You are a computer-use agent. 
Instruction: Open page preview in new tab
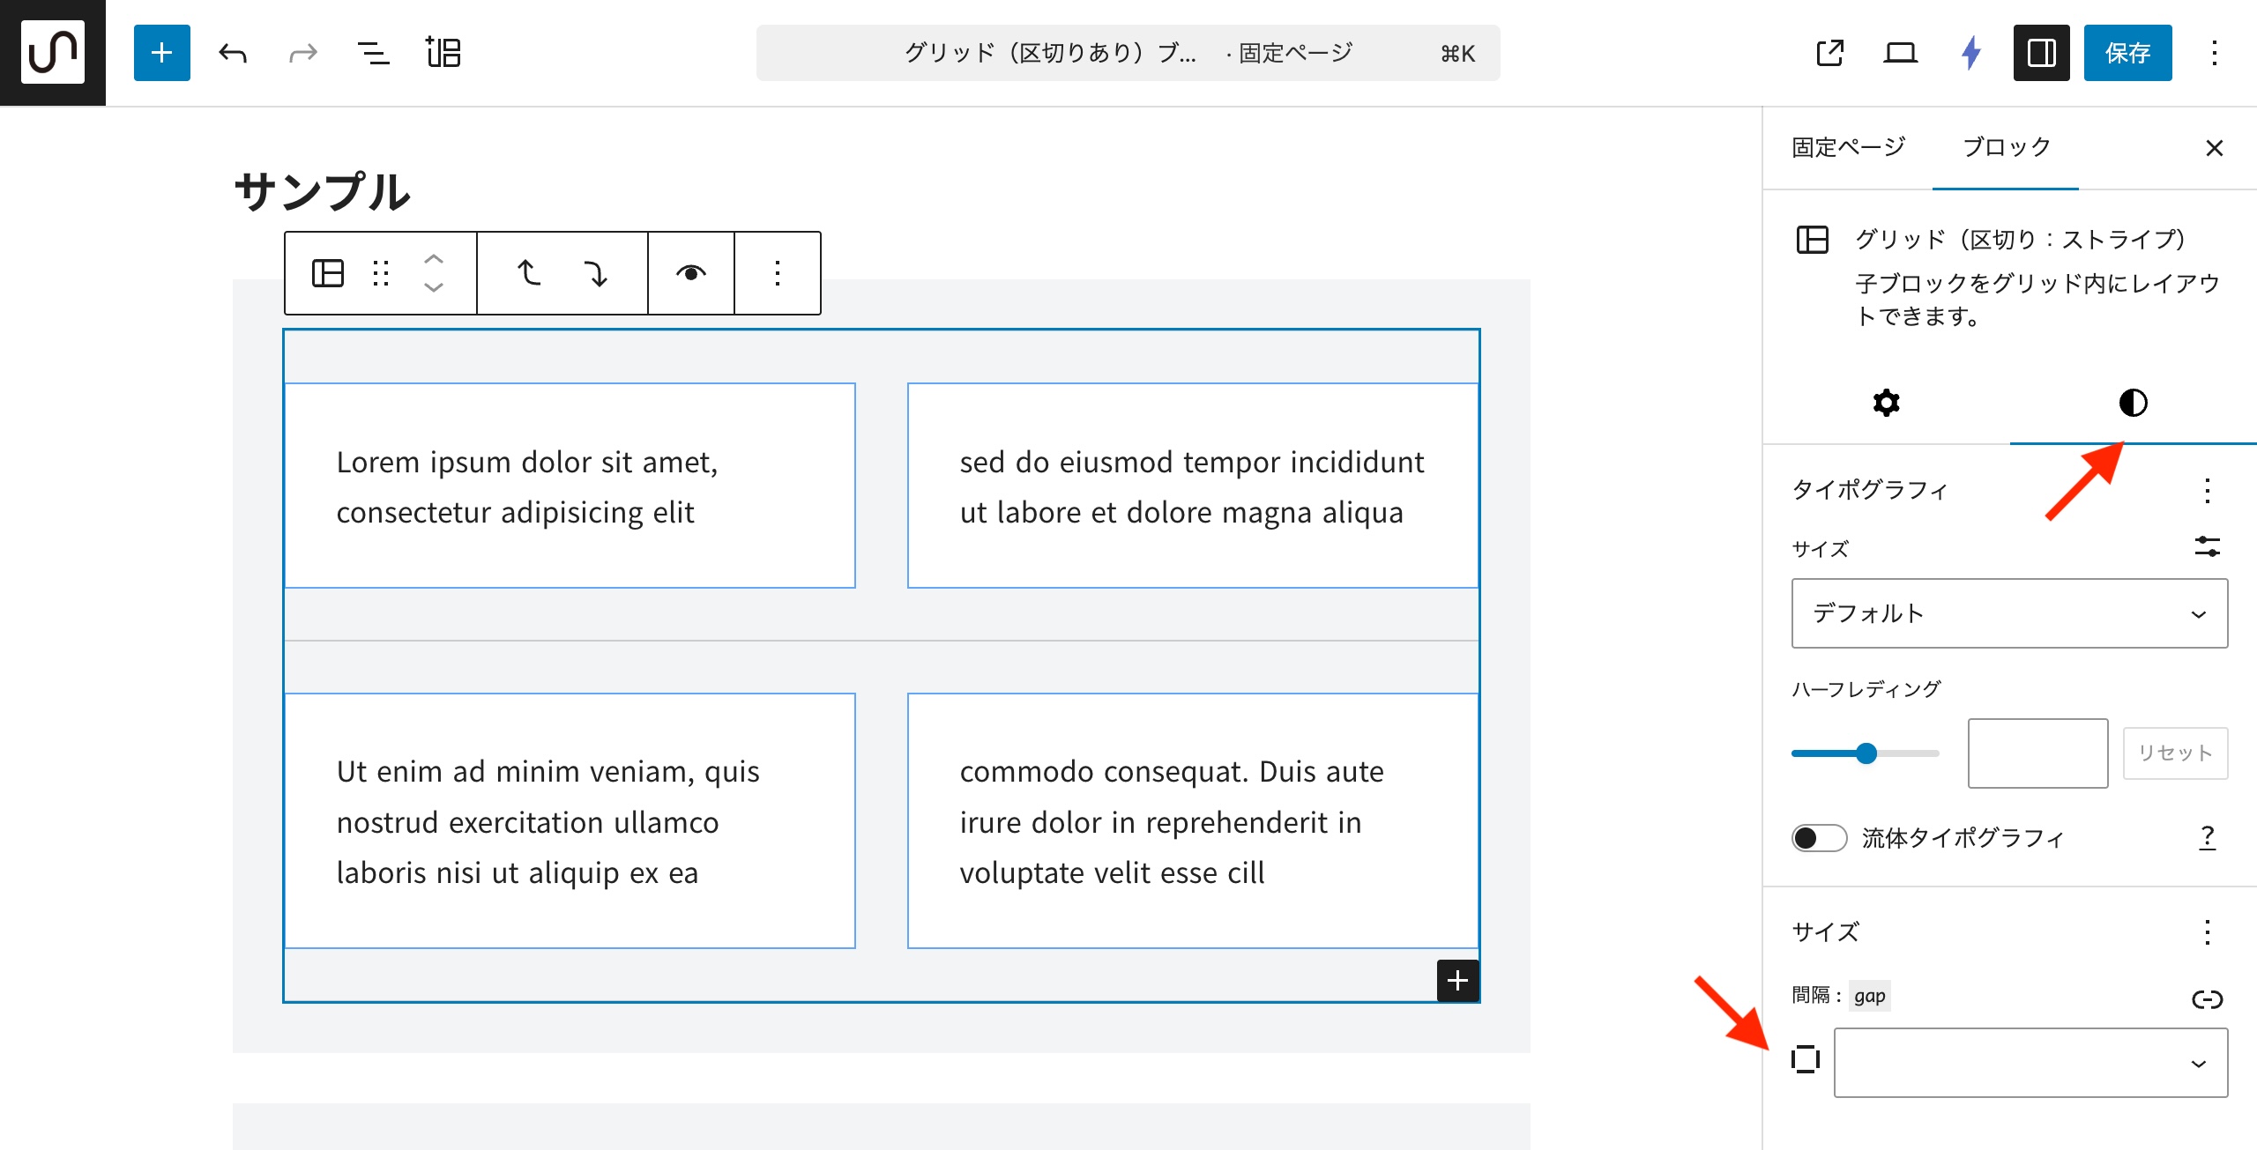coord(1829,53)
